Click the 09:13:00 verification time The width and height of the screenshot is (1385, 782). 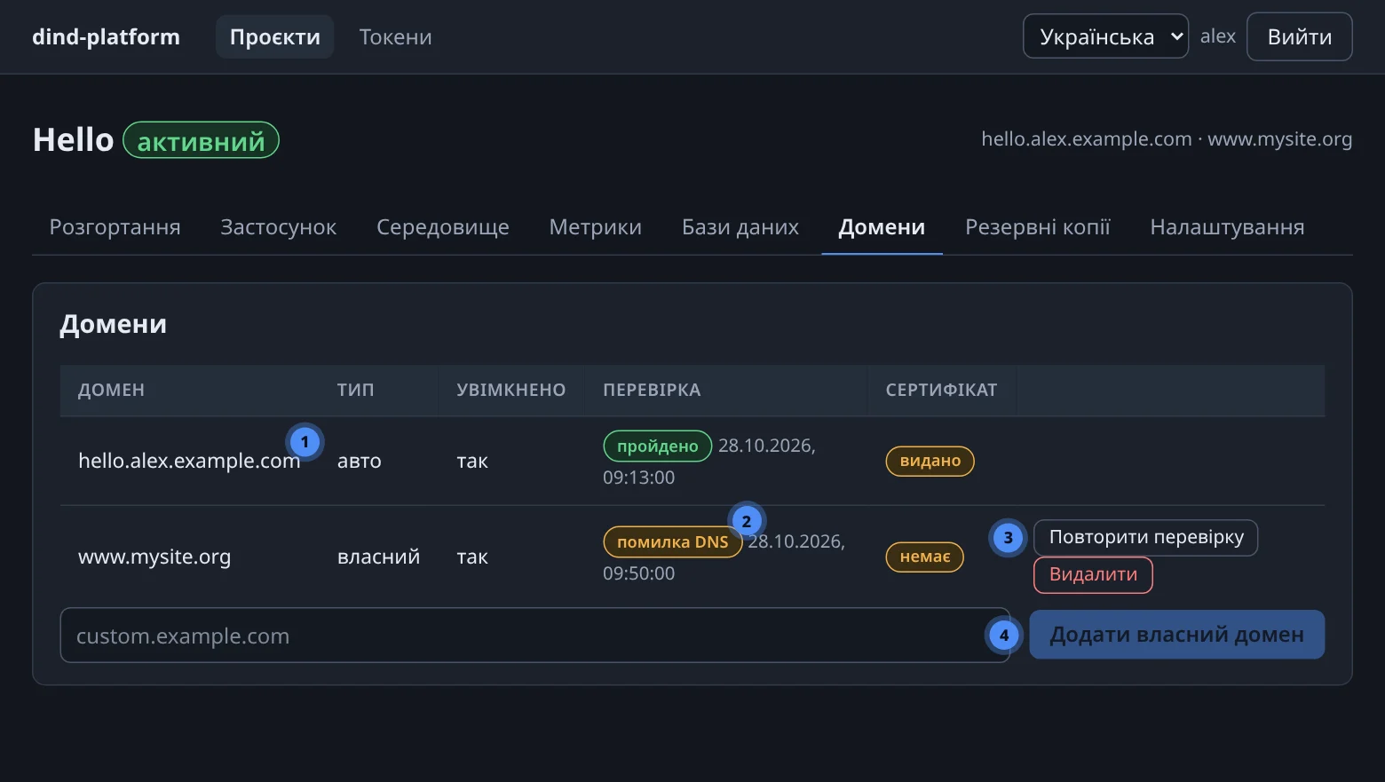coord(638,478)
